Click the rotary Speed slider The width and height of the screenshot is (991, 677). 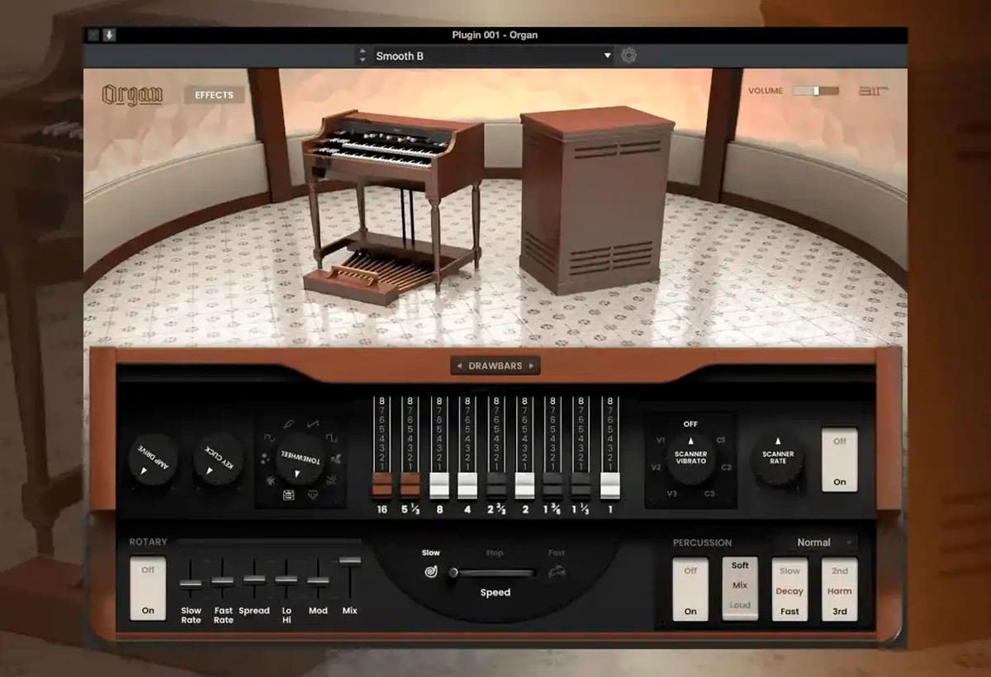coord(492,572)
